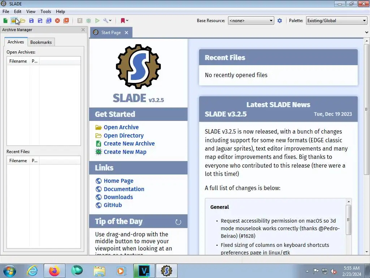Click Filename header in Recent Files list

(18, 160)
